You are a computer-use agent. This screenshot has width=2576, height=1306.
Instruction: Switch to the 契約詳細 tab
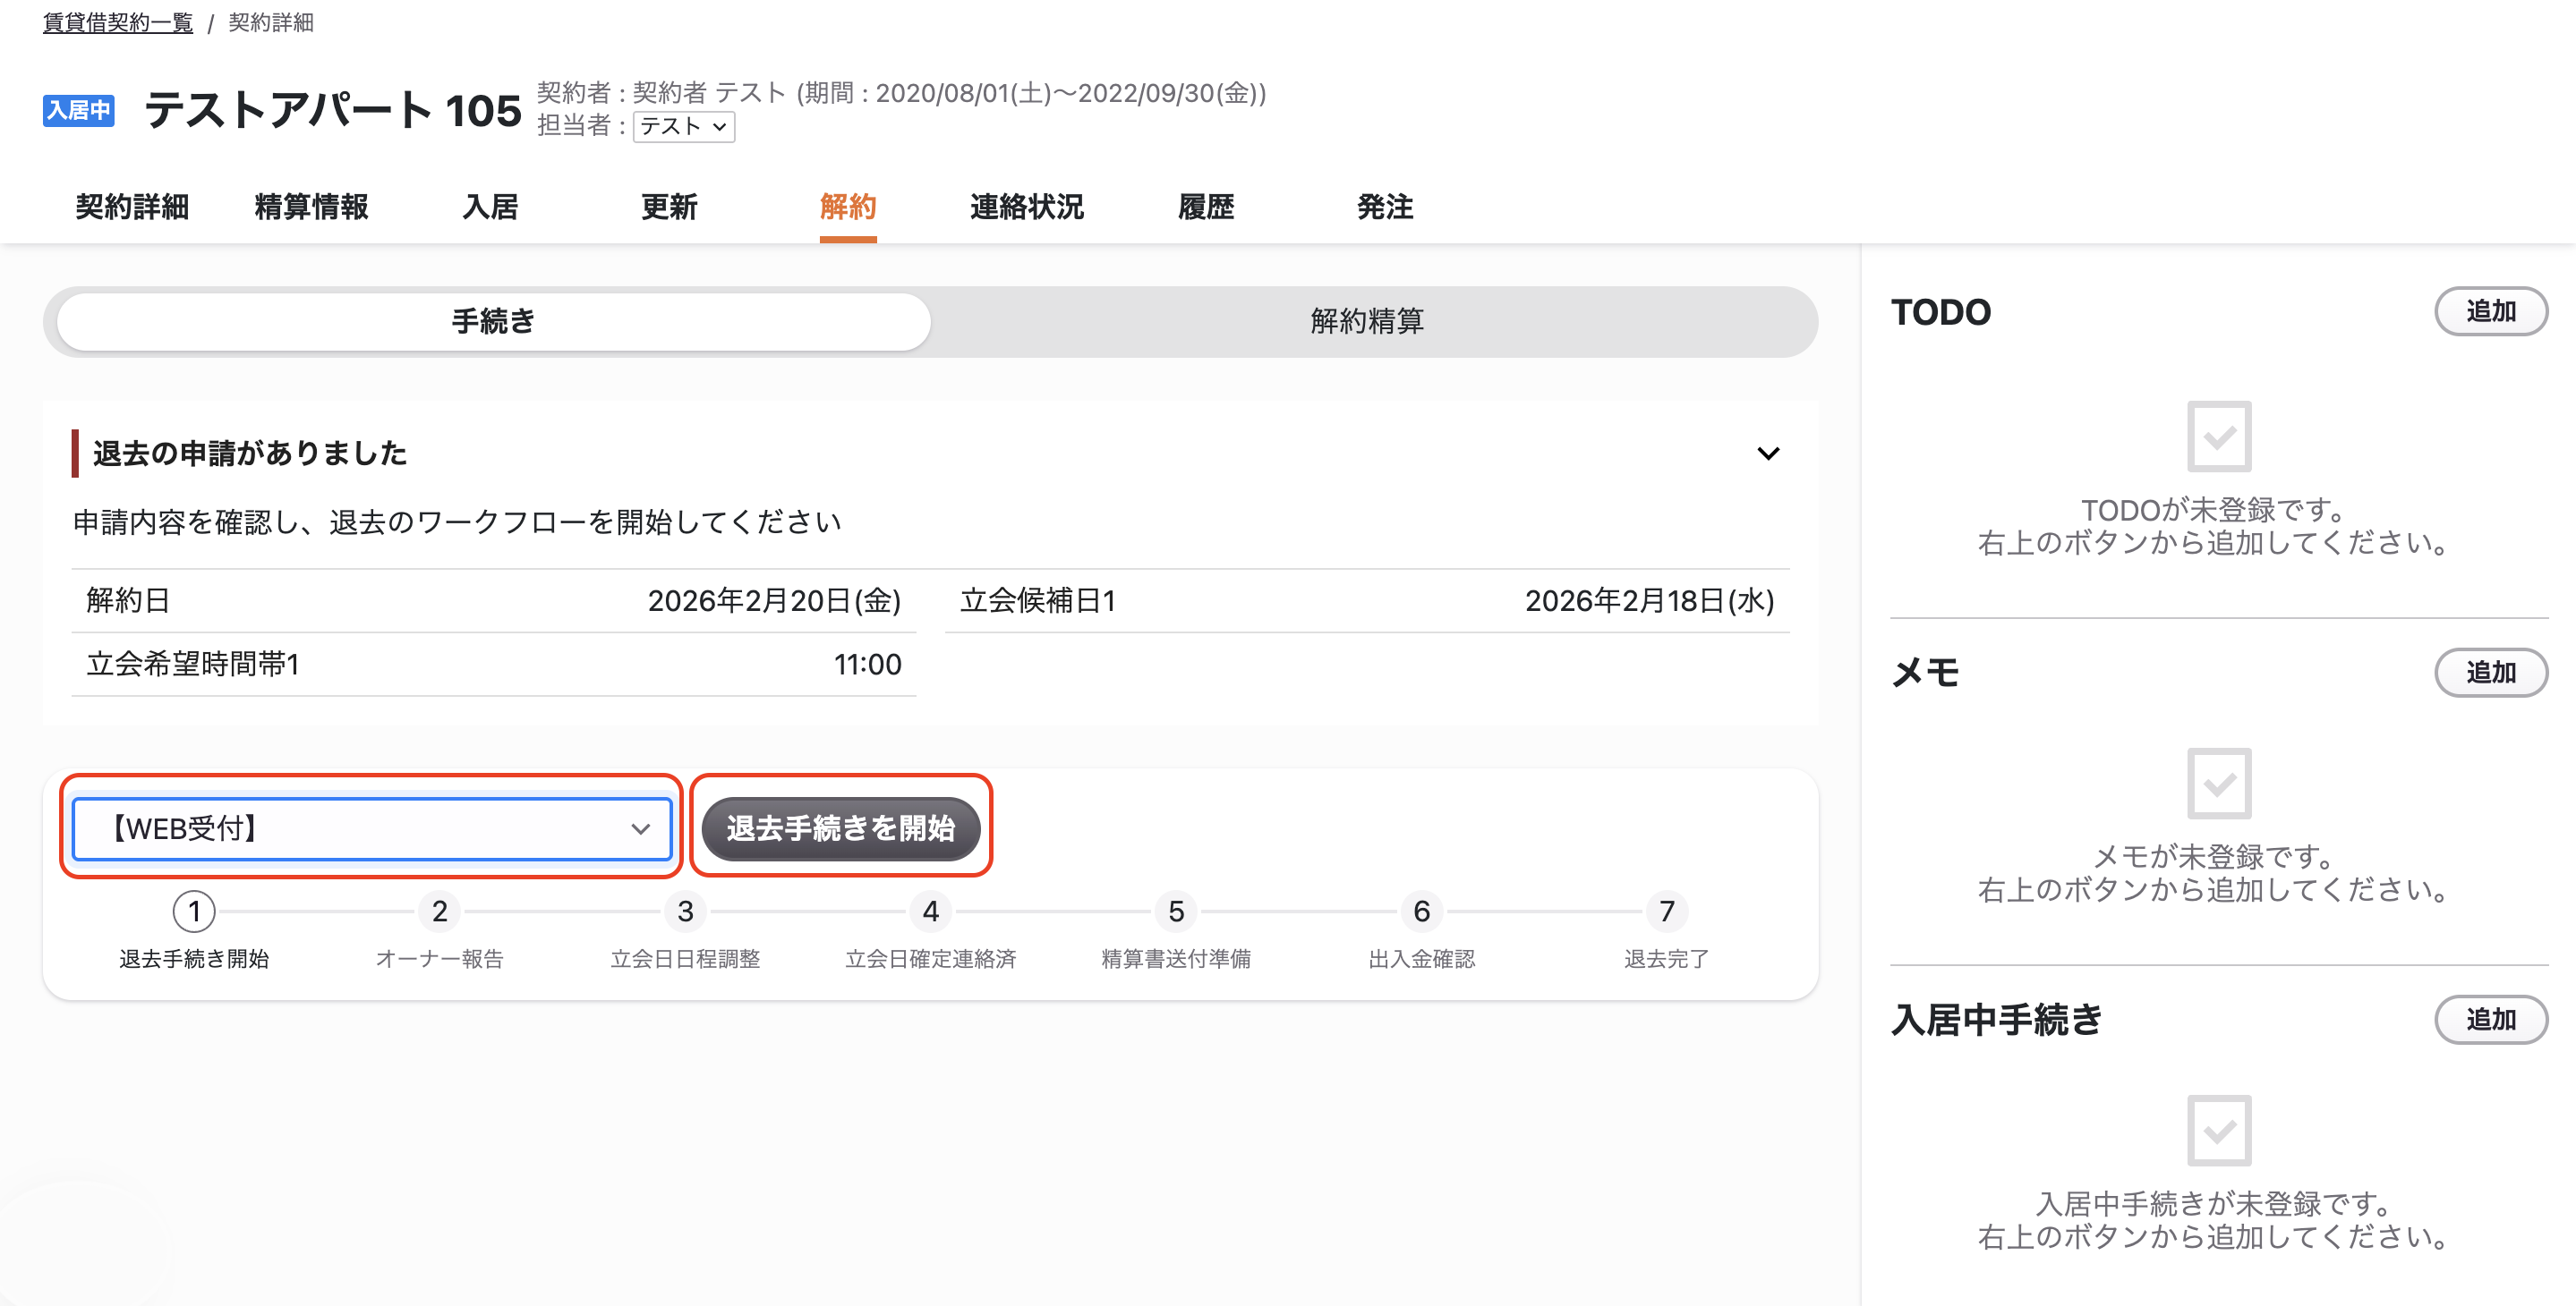(x=132, y=207)
